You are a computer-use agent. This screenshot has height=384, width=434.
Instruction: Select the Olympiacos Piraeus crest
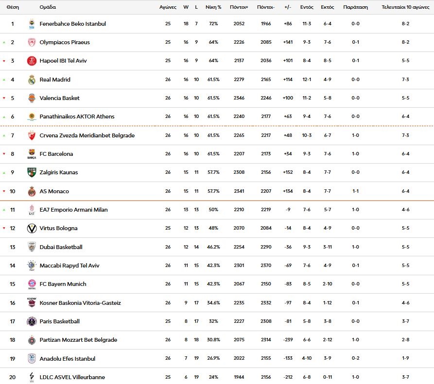(31, 42)
